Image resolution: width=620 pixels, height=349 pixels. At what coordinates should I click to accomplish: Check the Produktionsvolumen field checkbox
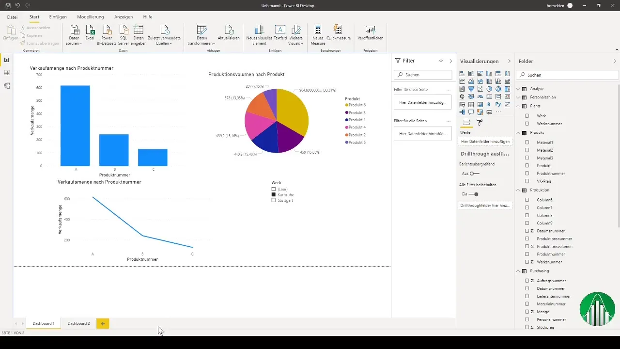pos(527,246)
